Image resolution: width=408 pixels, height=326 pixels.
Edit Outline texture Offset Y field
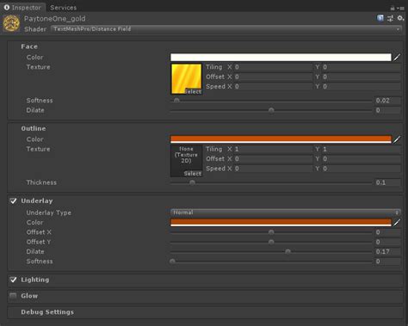point(362,159)
